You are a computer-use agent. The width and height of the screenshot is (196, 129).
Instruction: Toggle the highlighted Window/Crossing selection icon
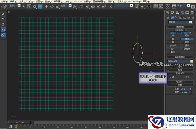coord(40,7)
